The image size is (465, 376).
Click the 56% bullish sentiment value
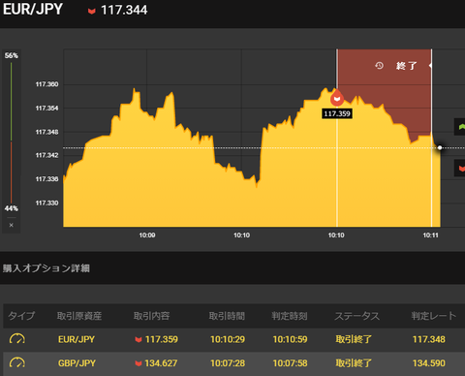click(x=12, y=55)
